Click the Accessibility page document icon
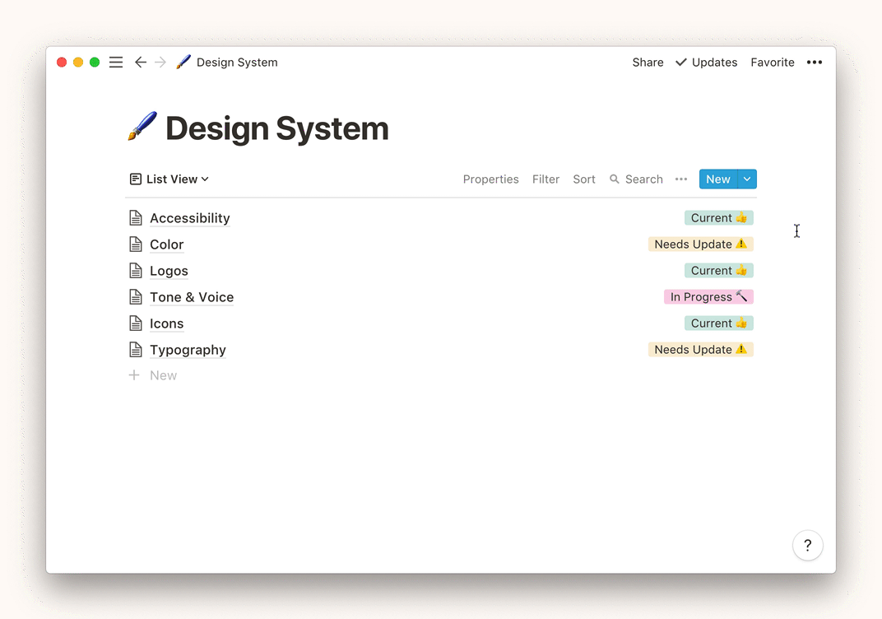Image resolution: width=882 pixels, height=619 pixels. click(136, 218)
